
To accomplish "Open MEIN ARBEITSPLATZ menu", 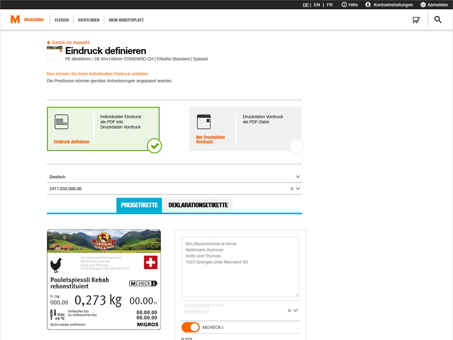I will click(x=126, y=20).
